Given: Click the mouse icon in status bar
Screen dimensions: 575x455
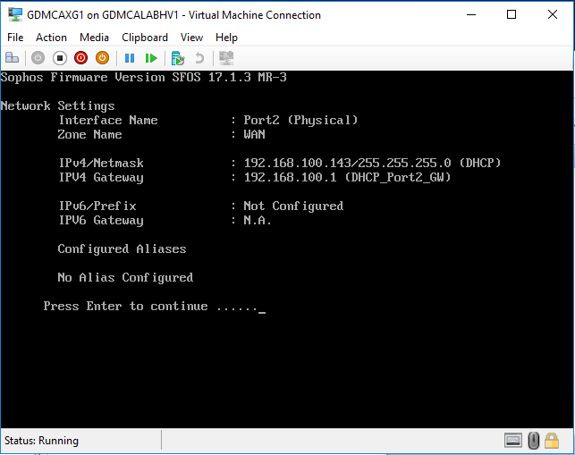Looking at the screenshot, I should [x=534, y=441].
